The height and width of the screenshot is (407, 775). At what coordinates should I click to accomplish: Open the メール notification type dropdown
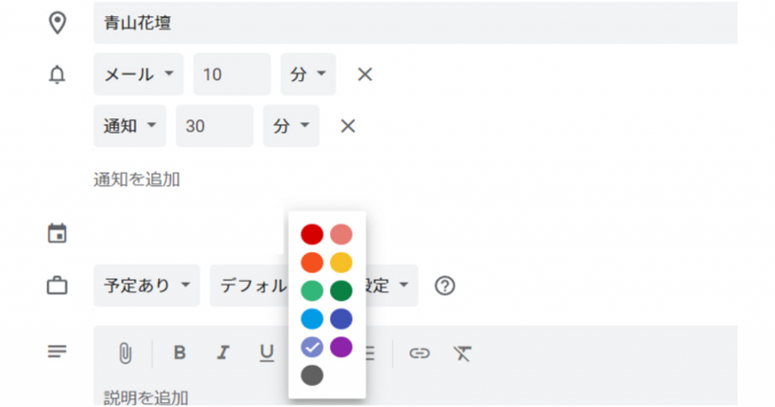[x=139, y=74]
